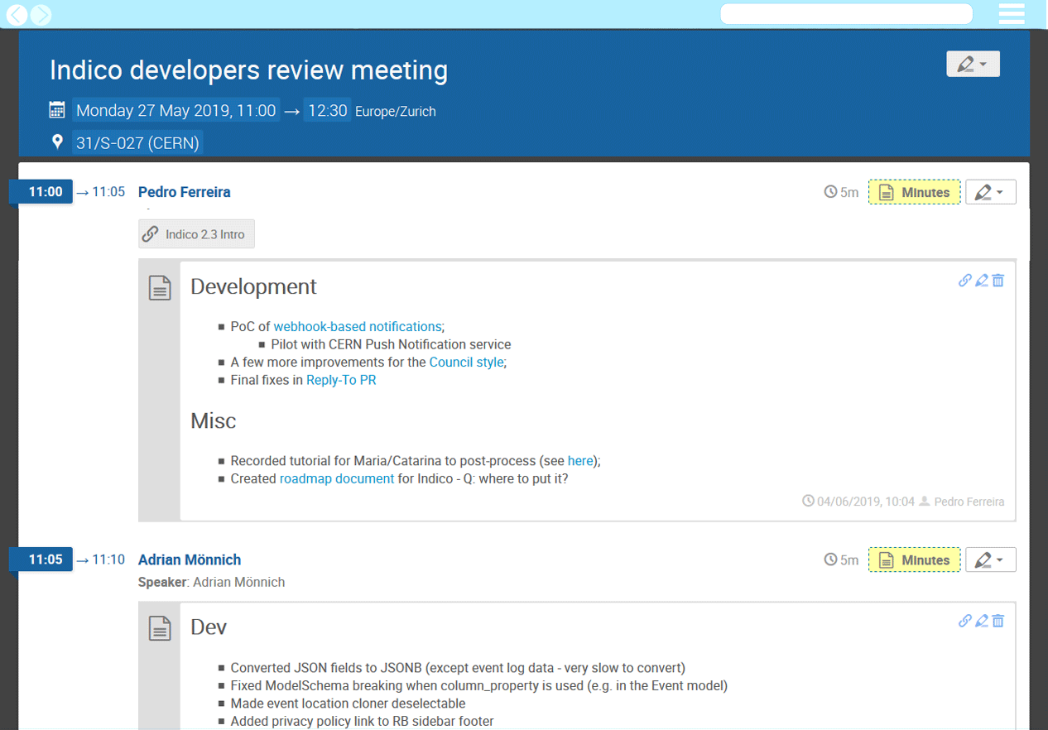
Task: Click the 11:05 start time marker
Action: point(45,560)
